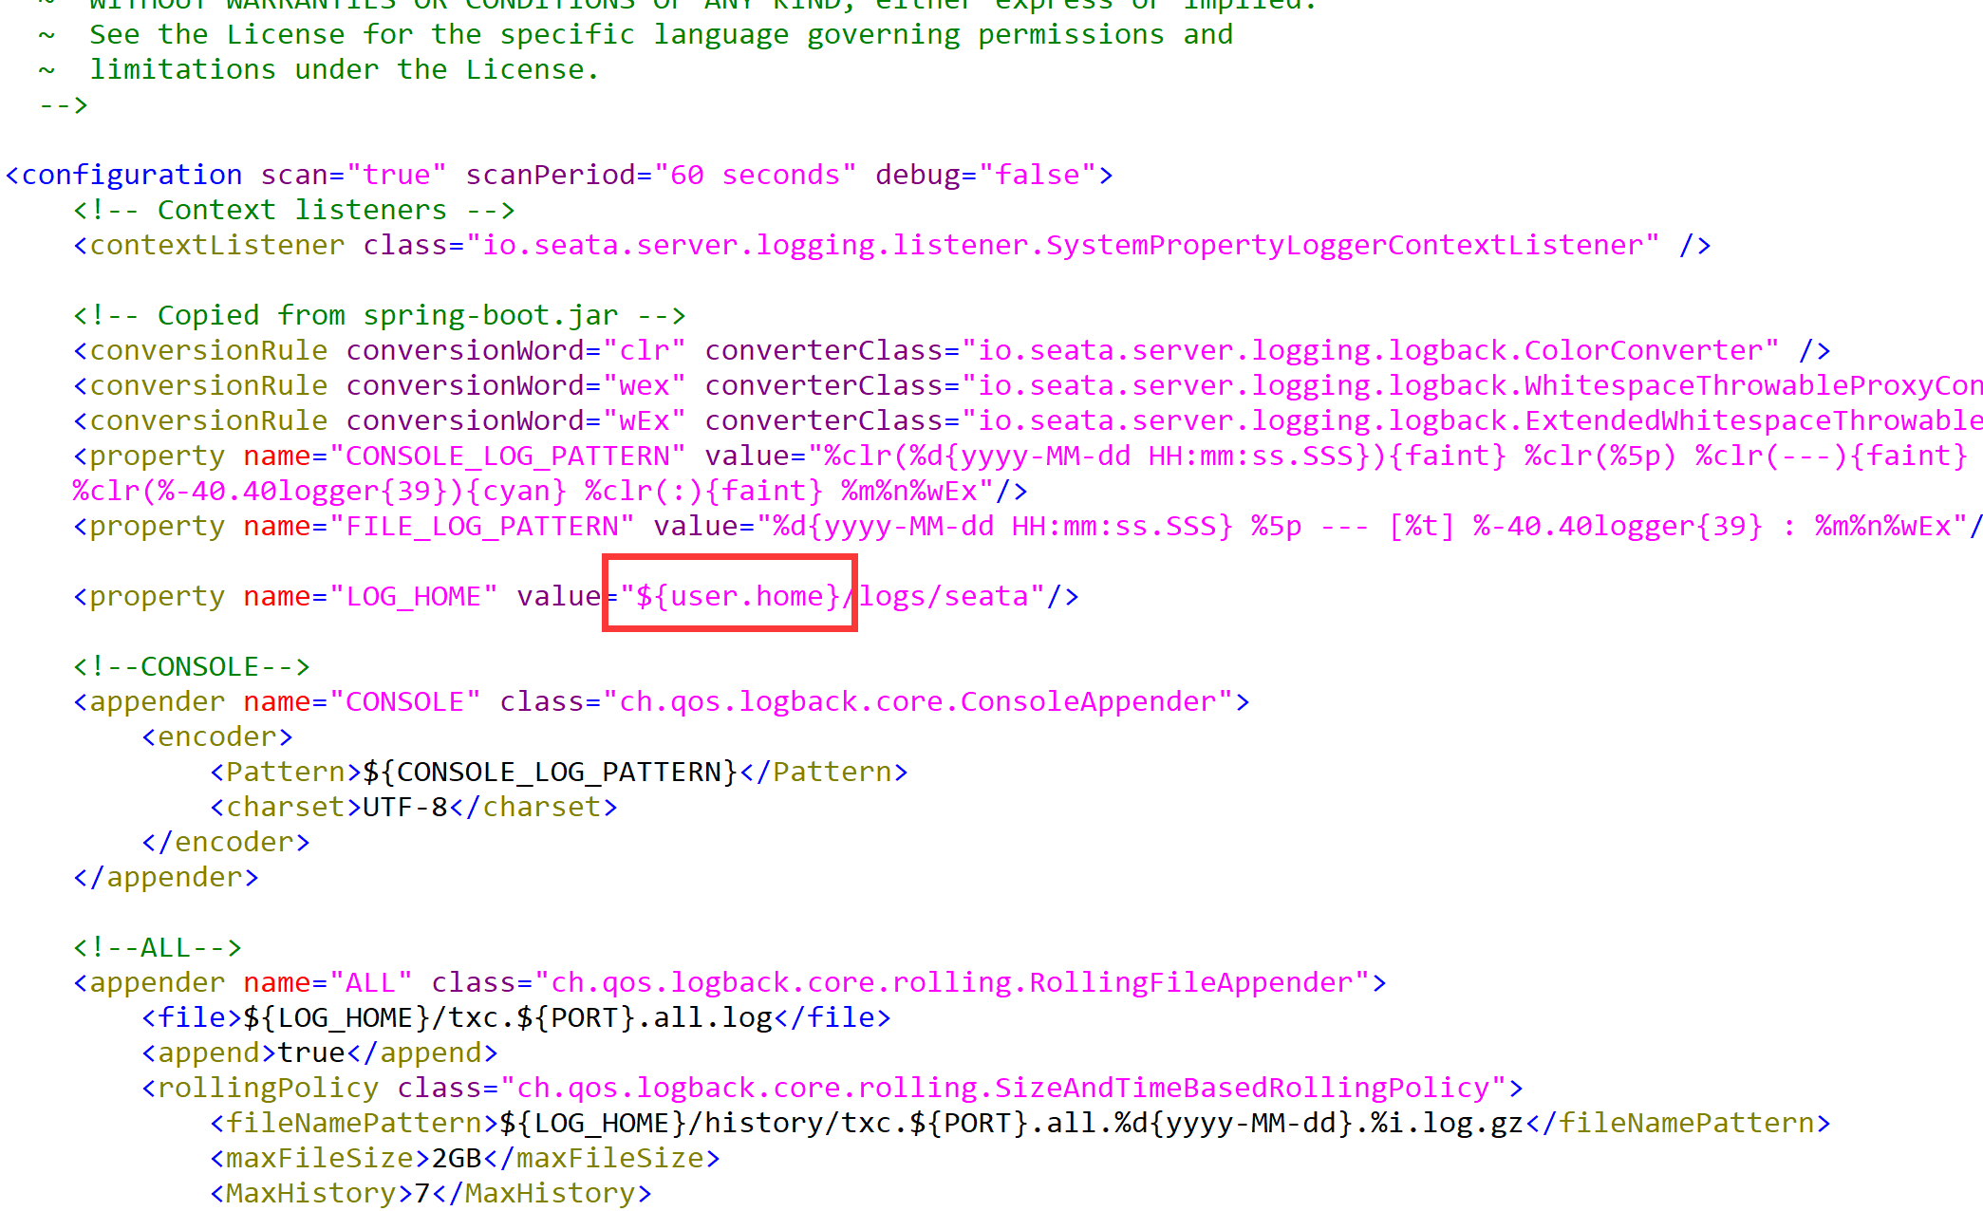Click the opening configuration tag
The width and height of the screenshot is (1983, 1211).
(x=131, y=175)
